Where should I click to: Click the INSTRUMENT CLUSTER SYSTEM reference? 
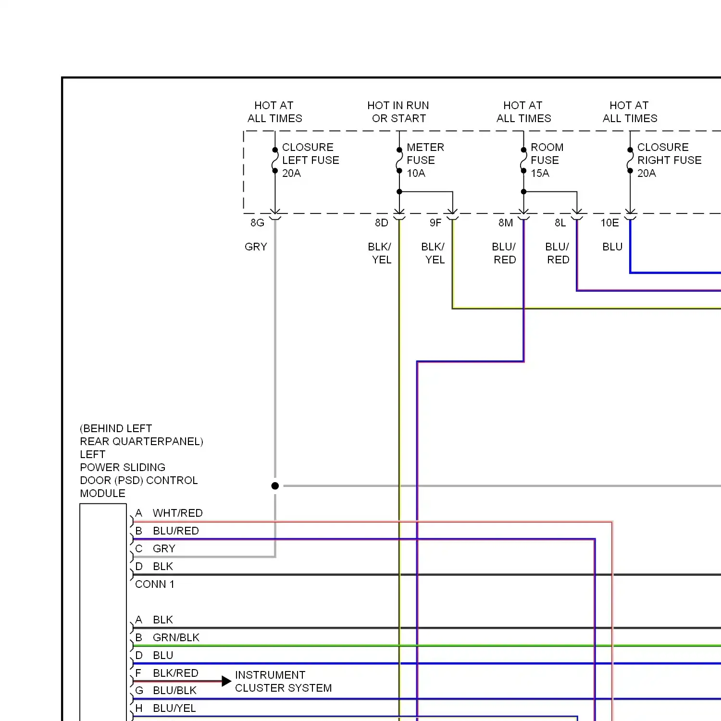(x=283, y=682)
